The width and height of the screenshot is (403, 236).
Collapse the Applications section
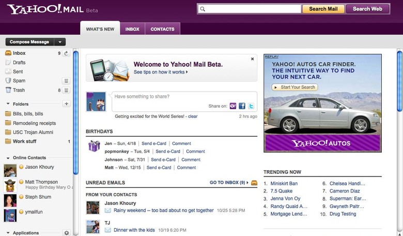[x=8, y=233]
